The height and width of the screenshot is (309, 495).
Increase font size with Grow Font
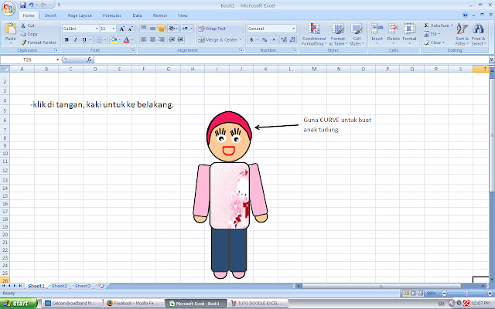(x=122, y=29)
